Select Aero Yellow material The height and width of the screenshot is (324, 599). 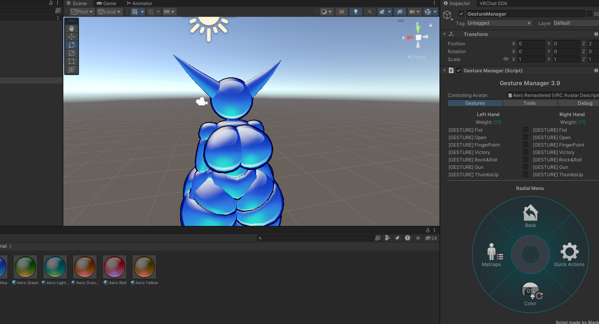144,270
